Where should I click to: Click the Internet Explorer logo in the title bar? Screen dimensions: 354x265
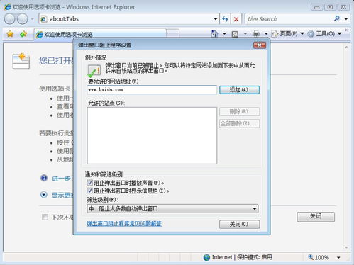[7, 6]
